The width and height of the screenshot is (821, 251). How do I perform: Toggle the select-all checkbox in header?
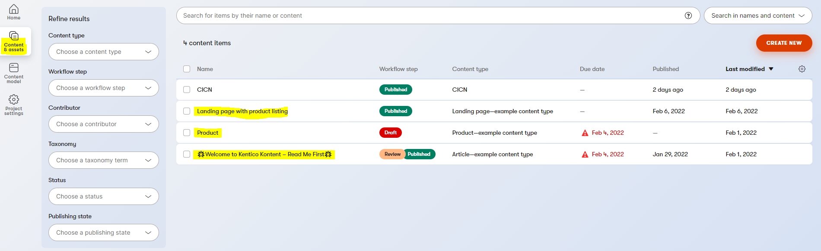tap(187, 69)
